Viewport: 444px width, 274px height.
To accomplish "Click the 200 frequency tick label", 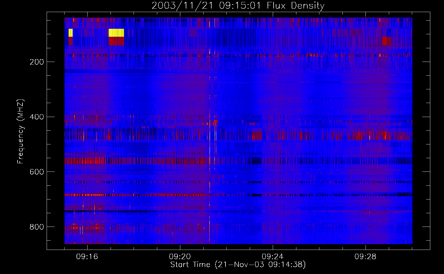I will tap(37, 62).
